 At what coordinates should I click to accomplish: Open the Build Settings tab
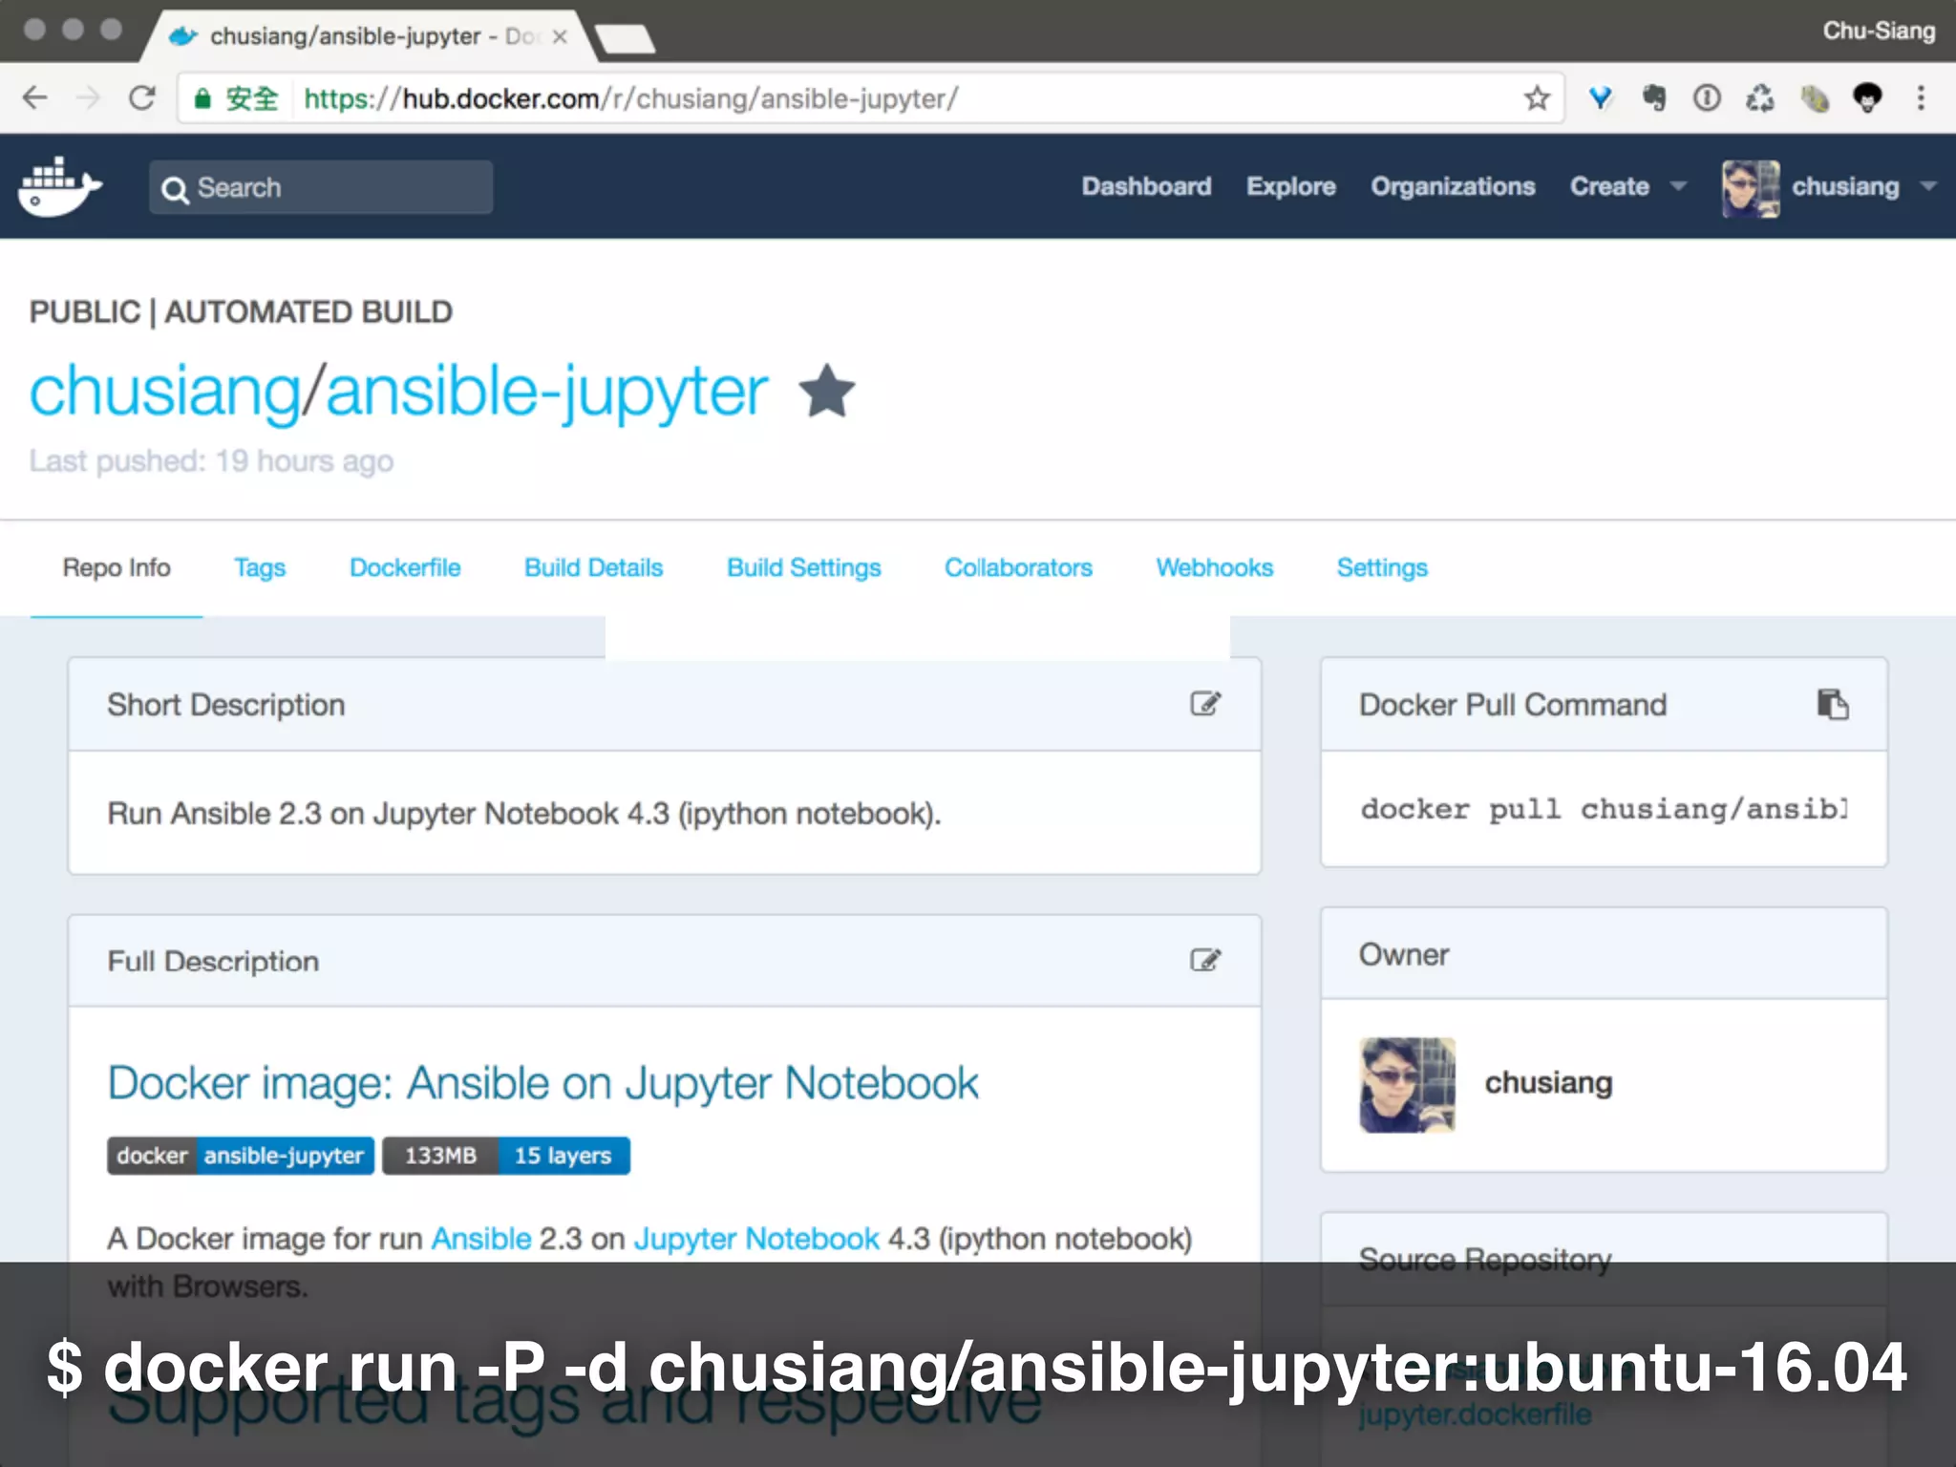coord(803,567)
